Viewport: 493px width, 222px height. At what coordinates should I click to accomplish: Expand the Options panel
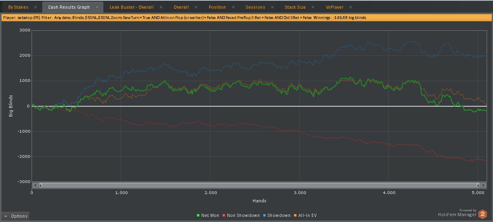16,216
